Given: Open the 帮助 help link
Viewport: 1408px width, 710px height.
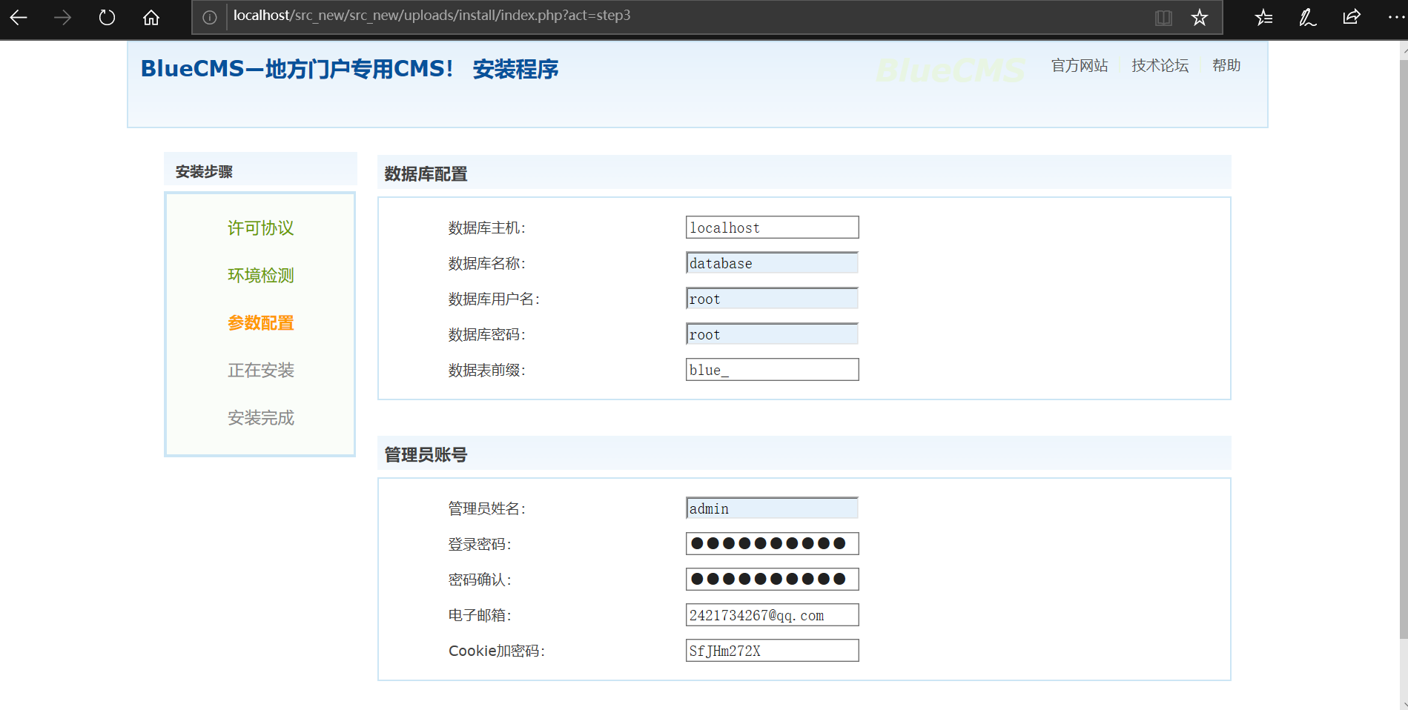Looking at the screenshot, I should (1226, 66).
